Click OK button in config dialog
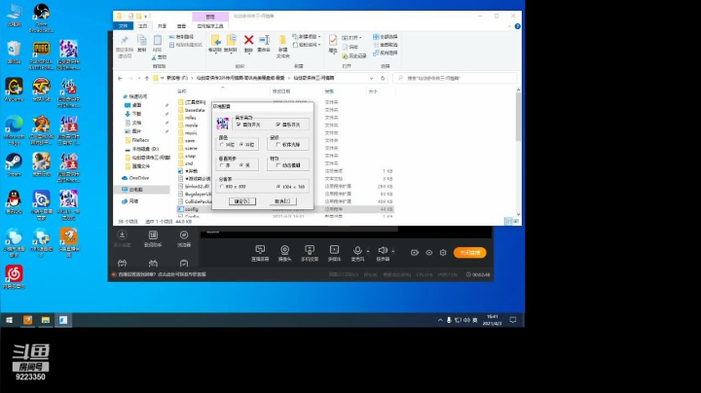The height and width of the screenshot is (393, 701). [242, 201]
